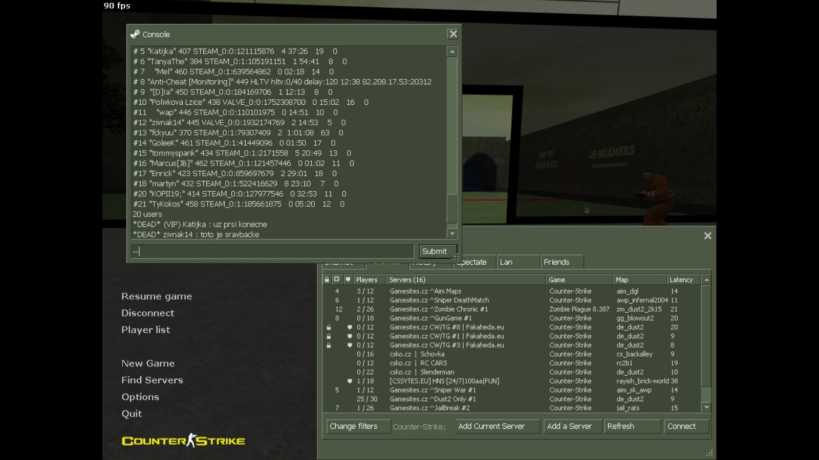Sort servers by password lock column icon
Screen dimensions: 819x460
pyautogui.click(x=327, y=280)
